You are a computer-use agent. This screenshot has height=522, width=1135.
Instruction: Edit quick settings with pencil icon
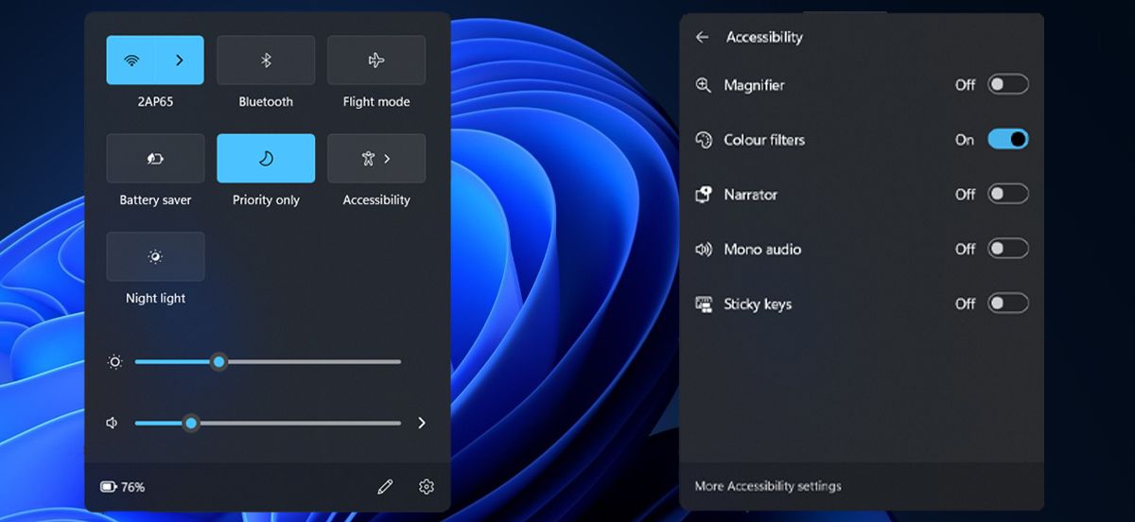coord(385,487)
